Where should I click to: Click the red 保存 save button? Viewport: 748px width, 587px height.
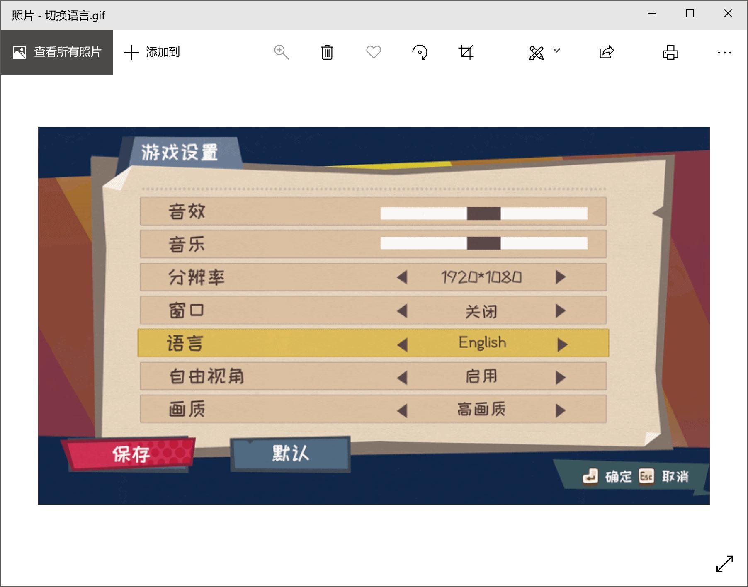129,454
